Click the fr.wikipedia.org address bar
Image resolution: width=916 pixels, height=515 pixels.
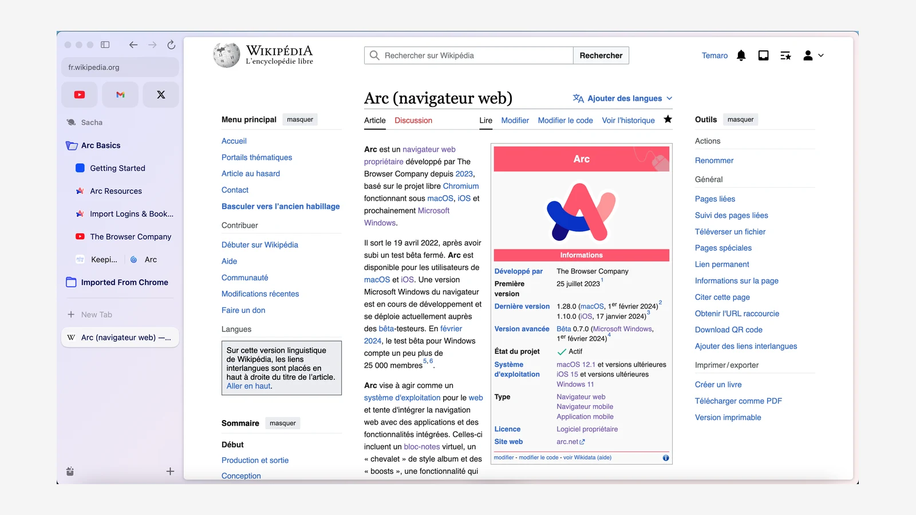click(x=120, y=68)
